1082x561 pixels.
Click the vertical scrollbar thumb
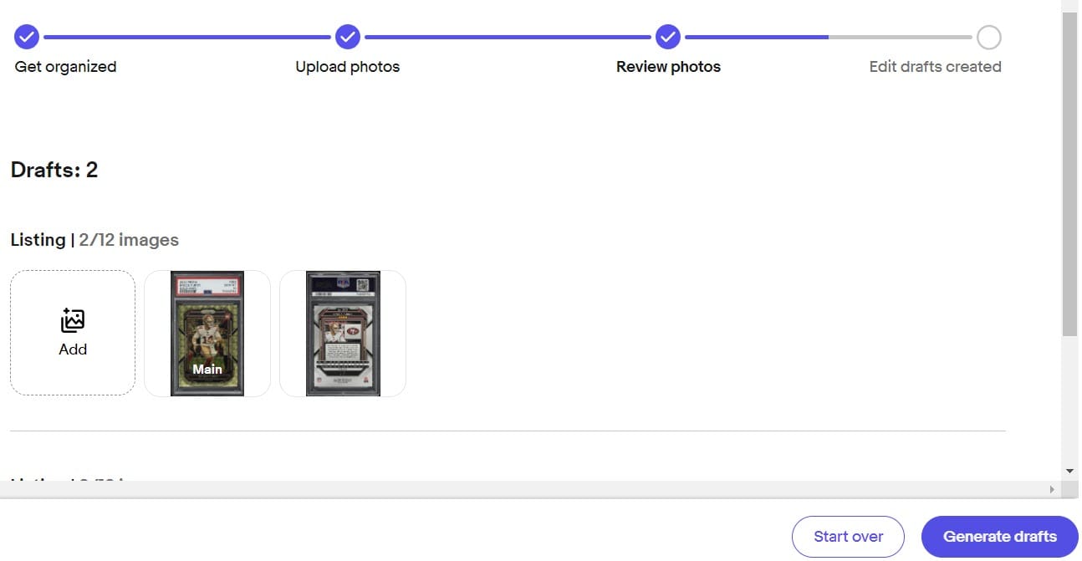click(x=1070, y=173)
